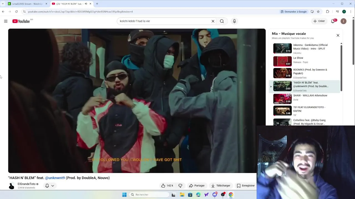Screen dimensions: 355x199
Task: Go to the YouTube home logo
Action: pyautogui.click(x=21, y=21)
